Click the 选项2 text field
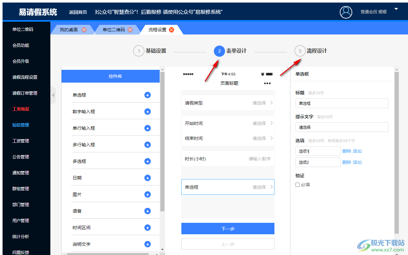The width and height of the screenshot is (408, 255). [x=318, y=162]
